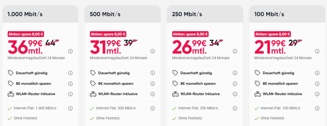Open info icon beside 36,99€ price

click(70, 51)
